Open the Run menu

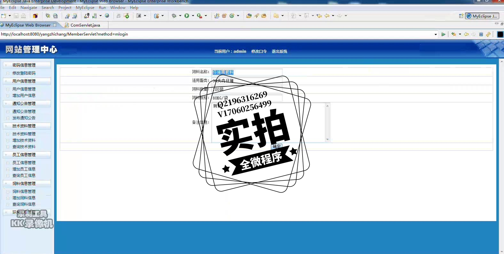click(x=102, y=7)
